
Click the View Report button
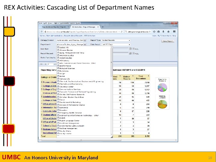[168, 41]
